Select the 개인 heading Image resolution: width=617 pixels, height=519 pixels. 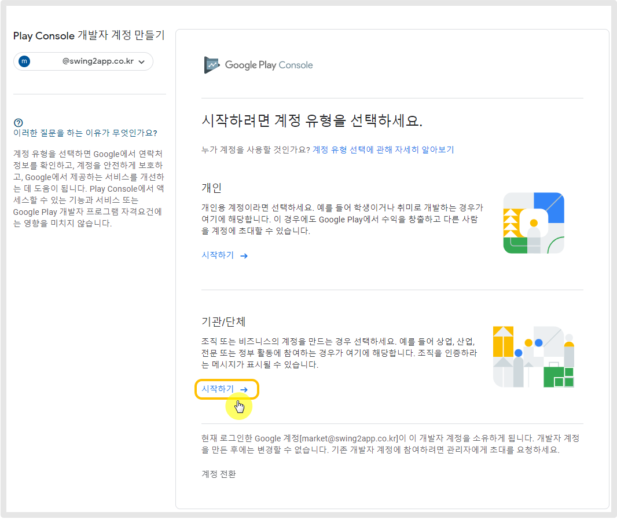pyautogui.click(x=211, y=188)
